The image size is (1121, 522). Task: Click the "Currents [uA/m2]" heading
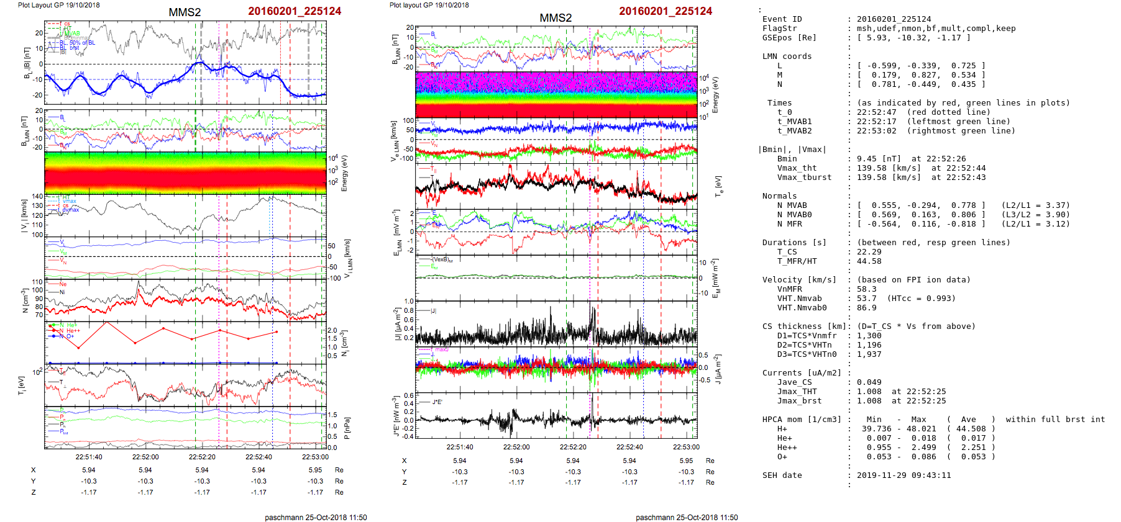(x=802, y=373)
